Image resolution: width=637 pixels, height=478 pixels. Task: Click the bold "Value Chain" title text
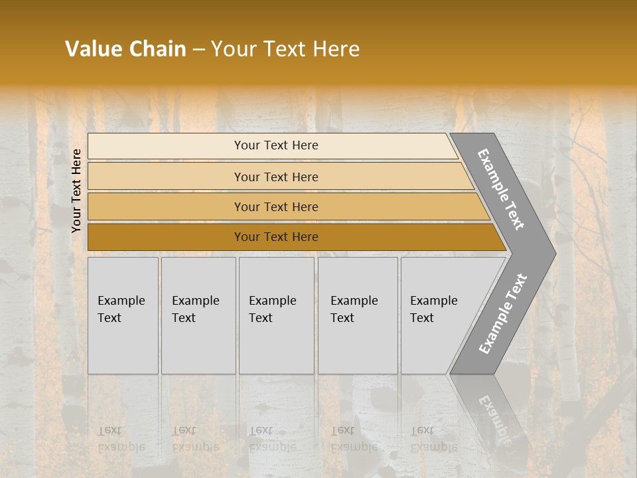[125, 49]
